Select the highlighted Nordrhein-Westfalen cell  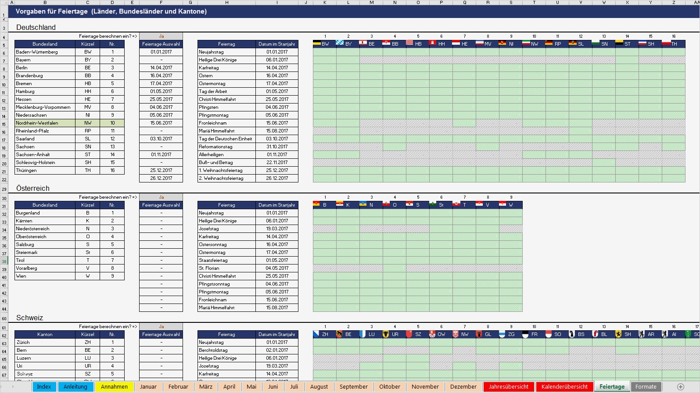pyautogui.click(x=45, y=123)
